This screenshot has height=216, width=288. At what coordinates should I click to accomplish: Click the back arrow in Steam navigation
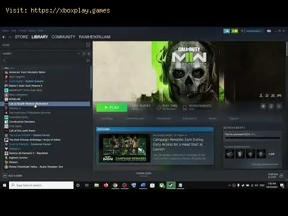click(x=4, y=37)
